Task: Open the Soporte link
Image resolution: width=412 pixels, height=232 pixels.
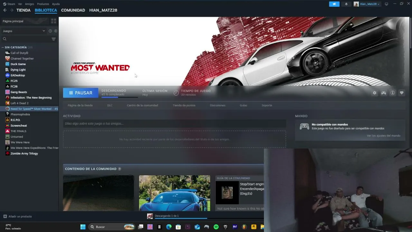Action: [x=267, y=105]
